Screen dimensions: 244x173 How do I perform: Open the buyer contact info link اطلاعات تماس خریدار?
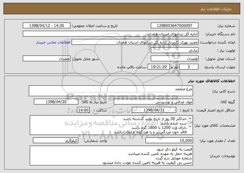click(53, 43)
